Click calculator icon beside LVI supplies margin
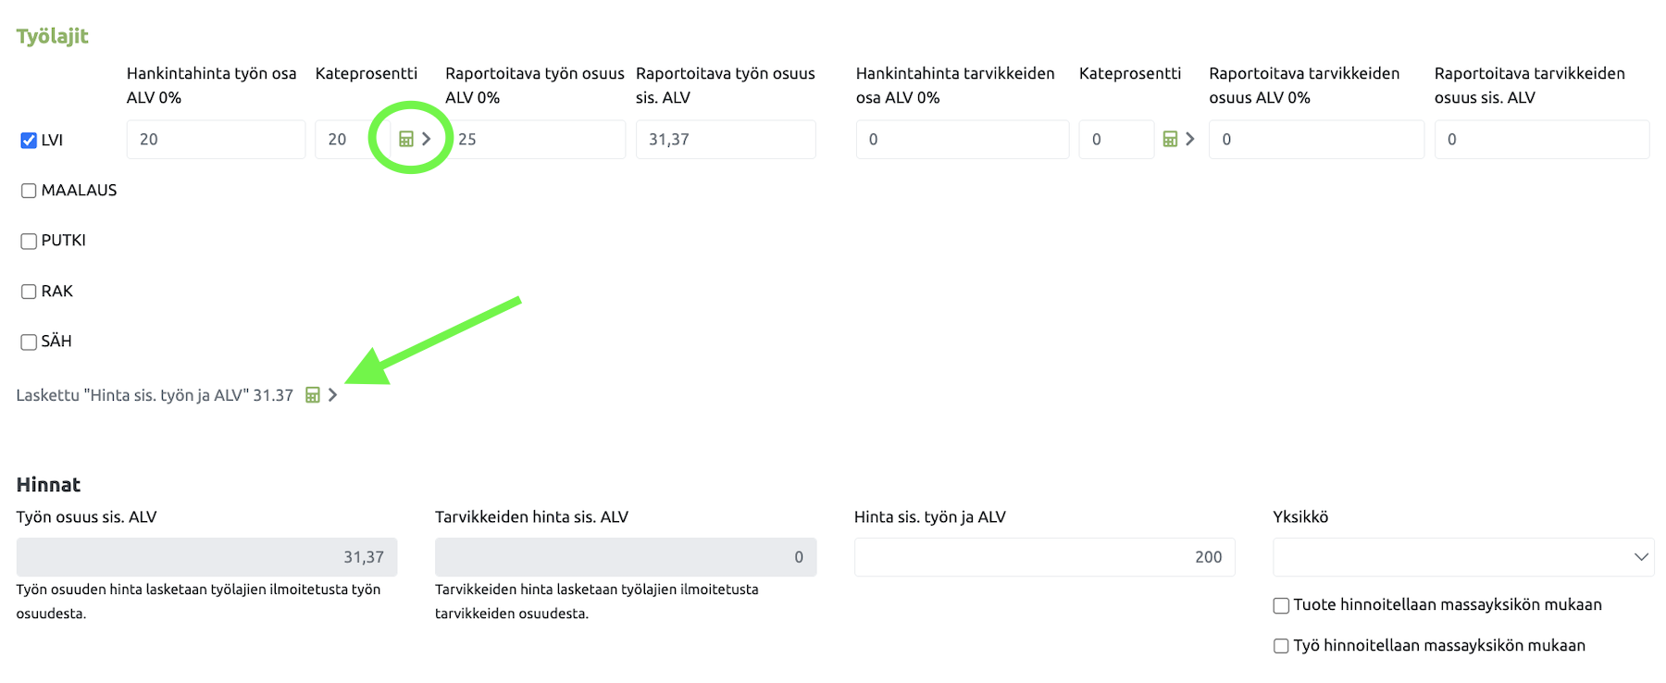This screenshot has width=1666, height=683. (1170, 139)
